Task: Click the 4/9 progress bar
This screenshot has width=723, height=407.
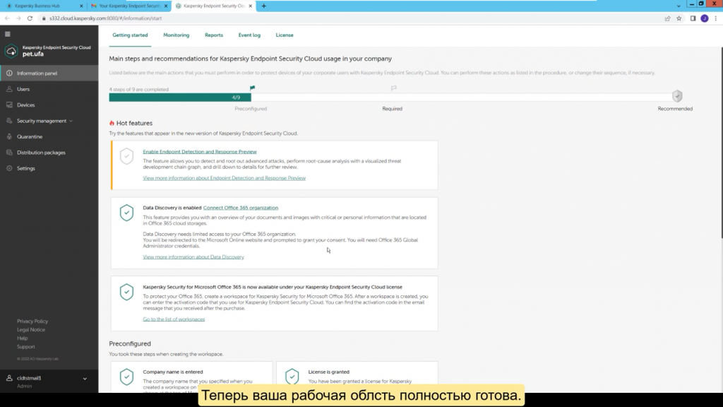Action: [180, 98]
